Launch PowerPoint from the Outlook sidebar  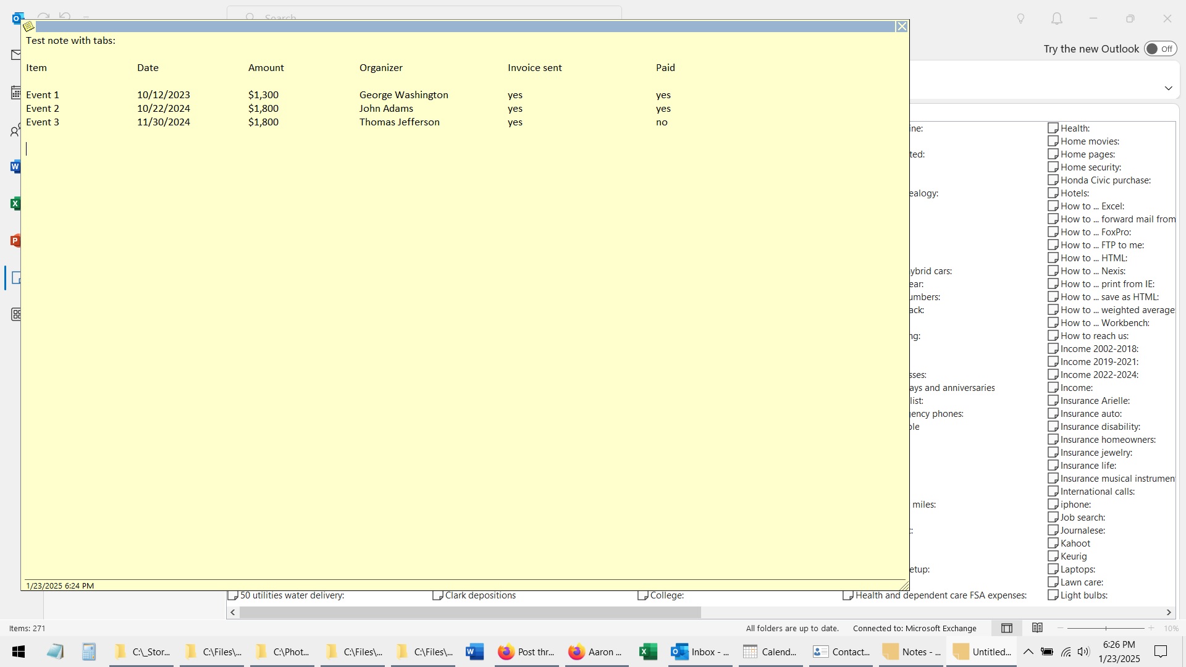coord(15,240)
